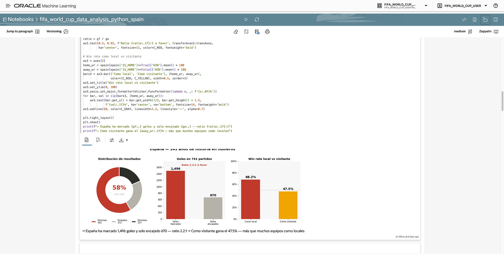This screenshot has width=504, height=254.
Task: Toggle the unlocked padlock mode button
Action: pos(485,19)
